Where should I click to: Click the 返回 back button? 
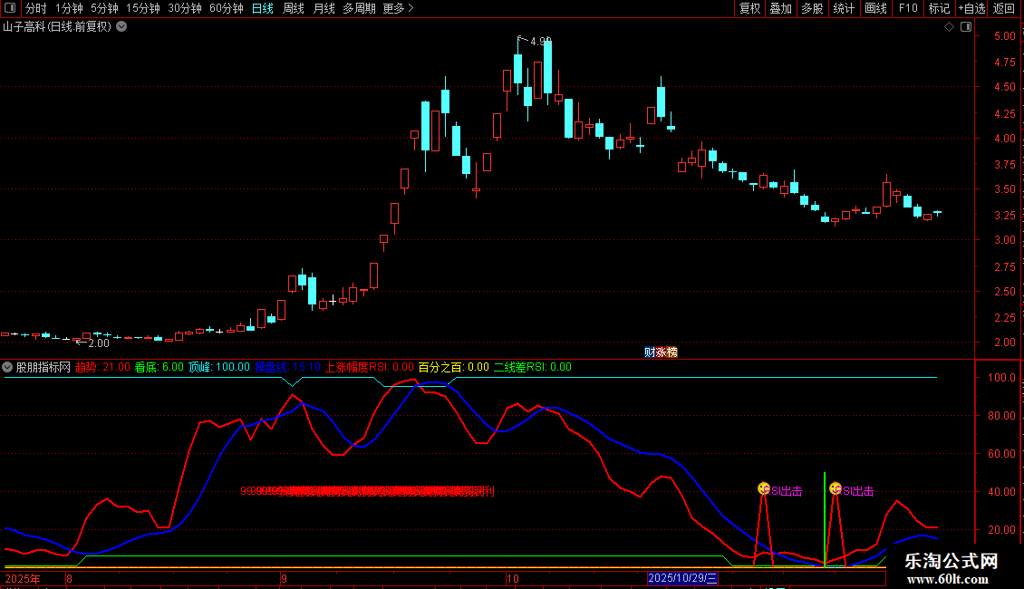coord(1004,8)
